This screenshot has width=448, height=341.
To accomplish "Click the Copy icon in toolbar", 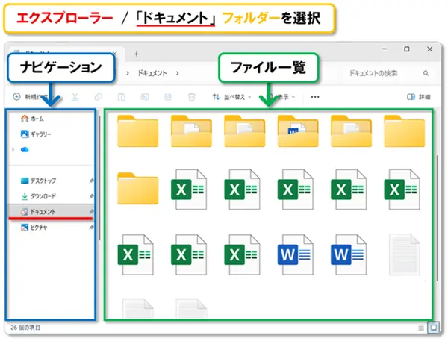I will (99, 97).
